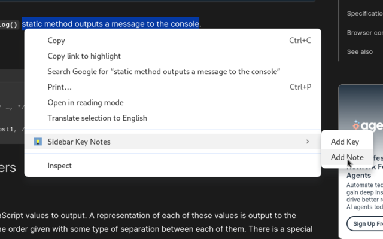383x239 pixels.
Task: Choose Print… from the context menu
Action: click(60, 87)
